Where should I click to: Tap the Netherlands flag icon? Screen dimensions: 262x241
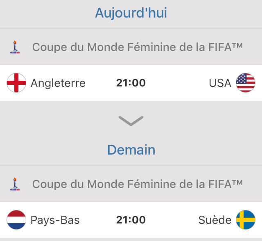(16, 220)
